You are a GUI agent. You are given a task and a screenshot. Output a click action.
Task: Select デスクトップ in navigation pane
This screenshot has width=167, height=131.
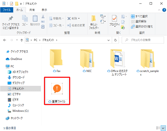coord(16,83)
